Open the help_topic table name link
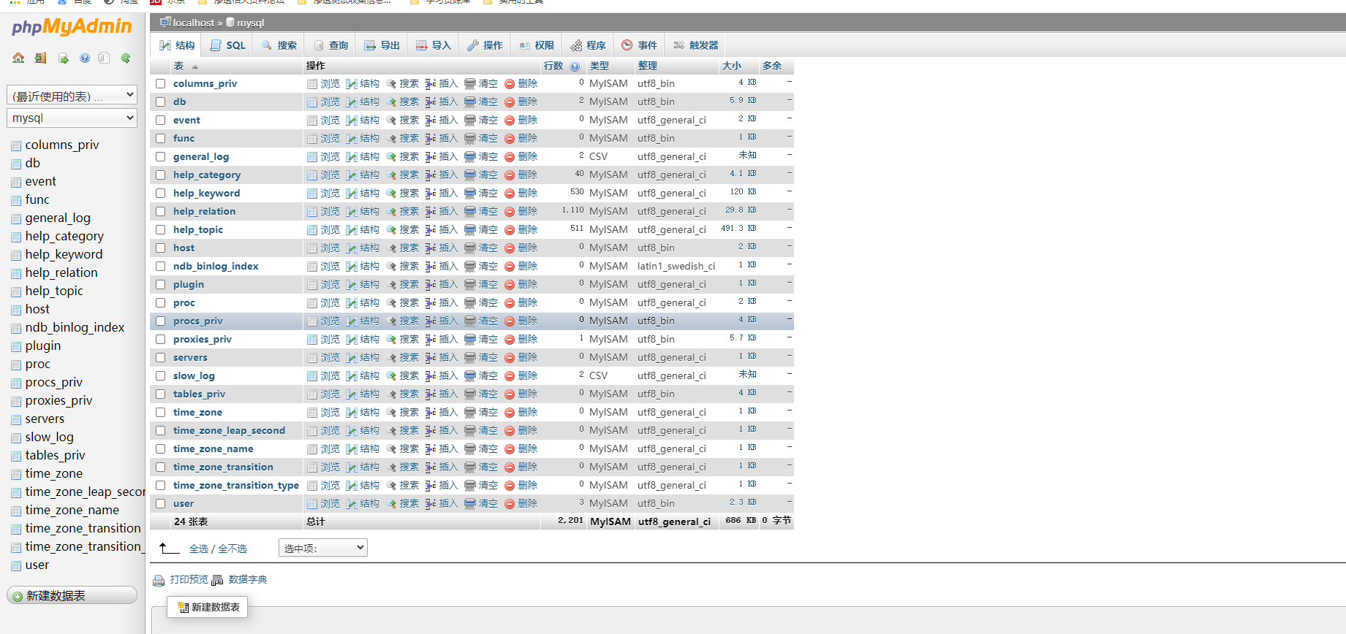 coord(198,230)
